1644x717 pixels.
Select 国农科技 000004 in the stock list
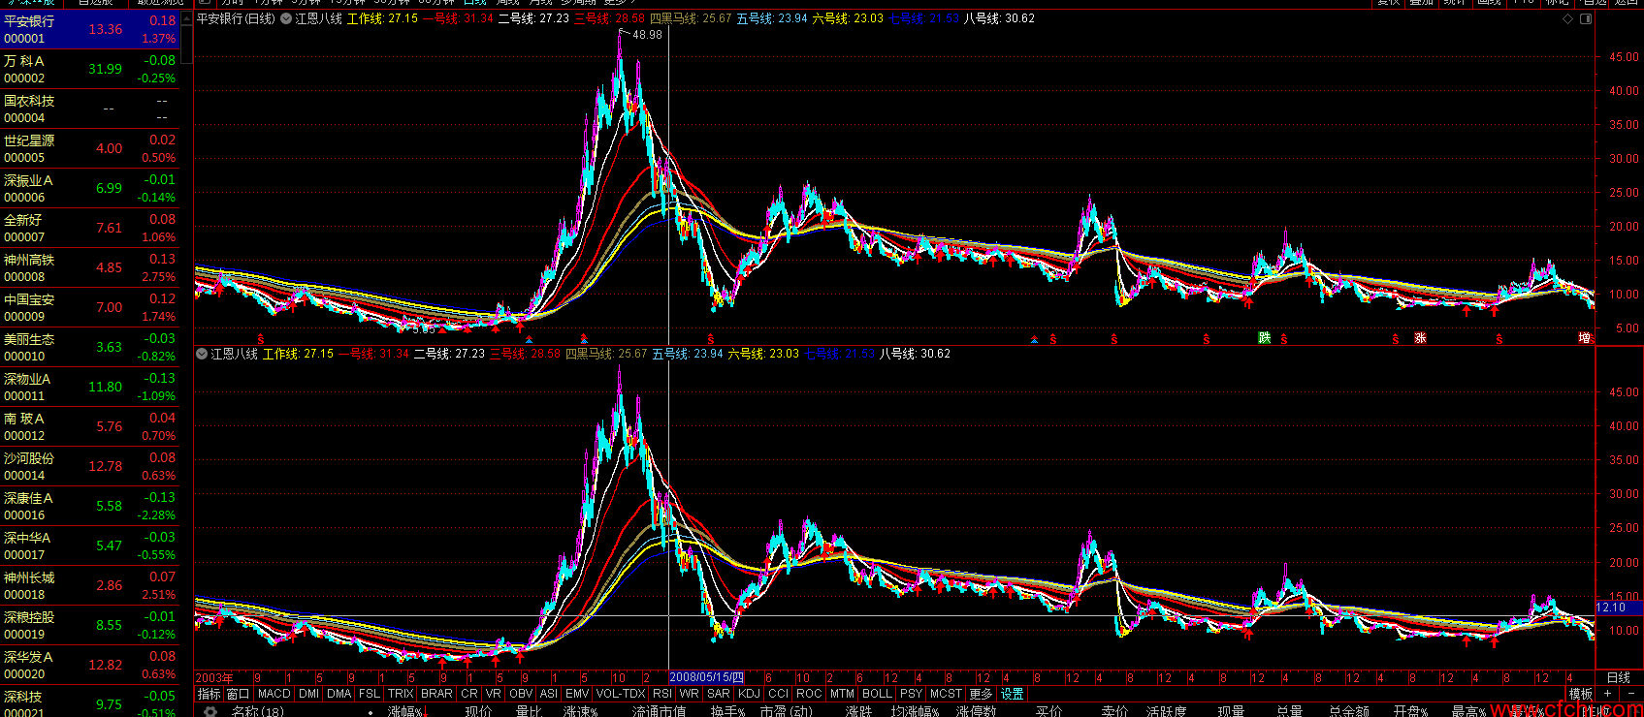tap(90, 109)
